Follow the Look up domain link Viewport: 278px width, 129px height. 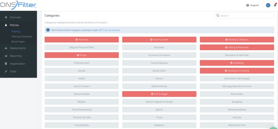point(112,30)
